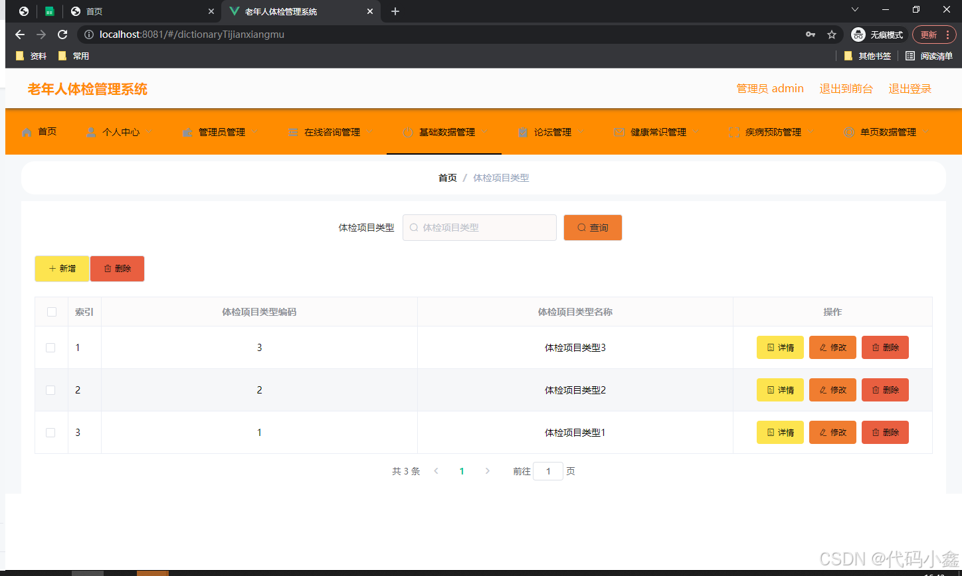
Task: Click the 新增 add button
Action: point(62,269)
